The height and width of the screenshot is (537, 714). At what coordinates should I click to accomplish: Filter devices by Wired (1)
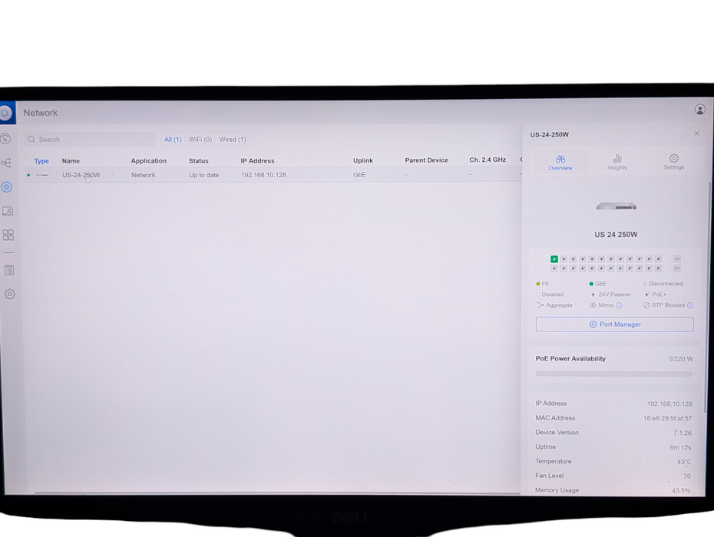coord(232,140)
